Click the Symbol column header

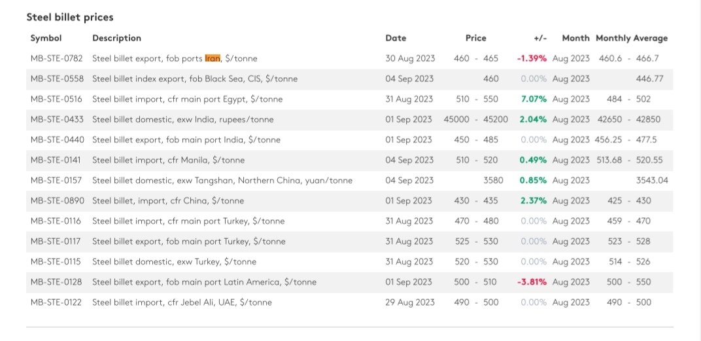46,38
